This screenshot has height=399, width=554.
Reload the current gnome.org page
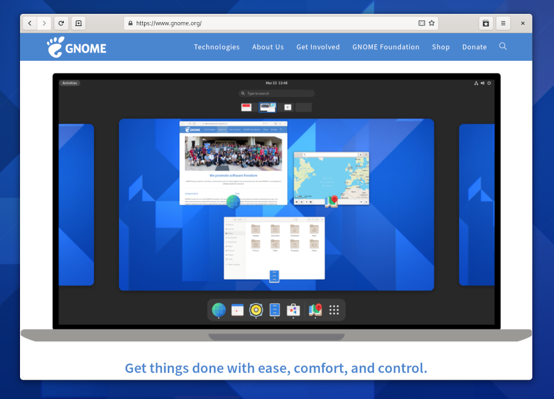click(x=61, y=23)
